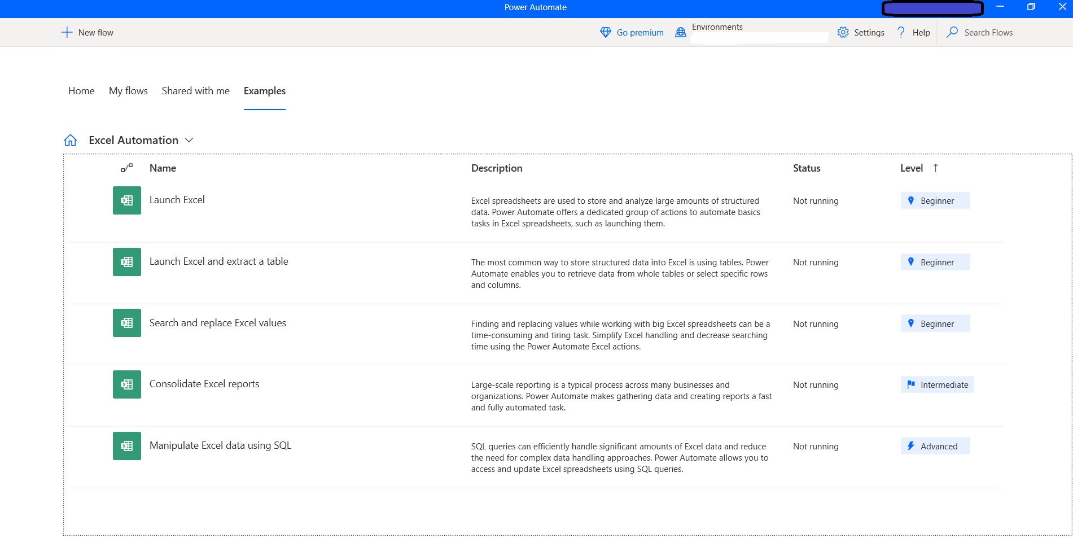This screenshot has width=1073, height=538.
Task: Click the New flow plus icon
Action: [67, 32]
